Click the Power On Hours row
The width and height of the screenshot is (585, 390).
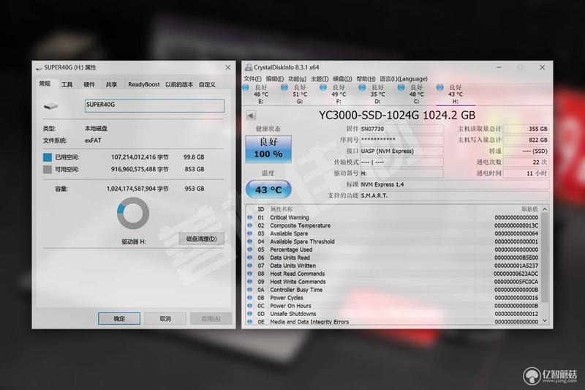tap(393, 306)
